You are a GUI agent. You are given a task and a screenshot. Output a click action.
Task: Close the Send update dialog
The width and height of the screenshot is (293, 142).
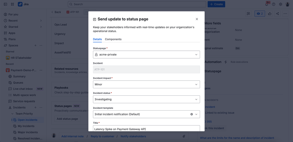click(197, 19)
